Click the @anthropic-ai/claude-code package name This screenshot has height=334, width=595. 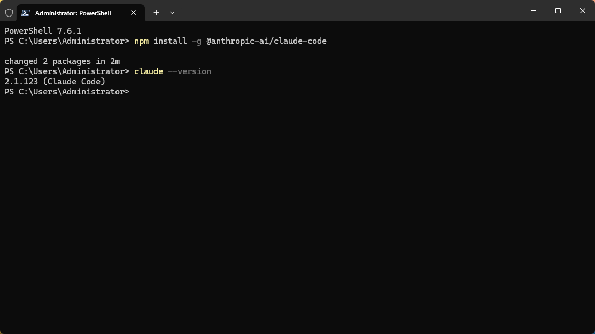coord(267,41)
